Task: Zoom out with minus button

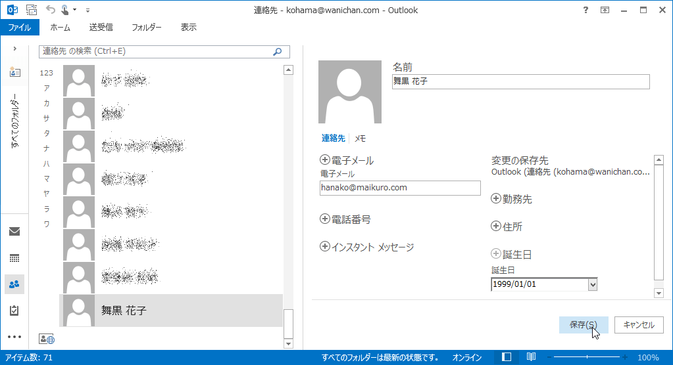Action: tap(549, 357)
